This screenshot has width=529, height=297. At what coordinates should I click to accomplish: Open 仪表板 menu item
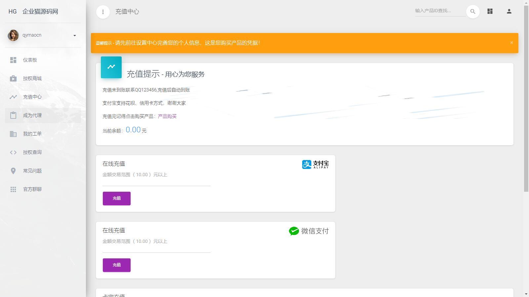tap(43, 60)
